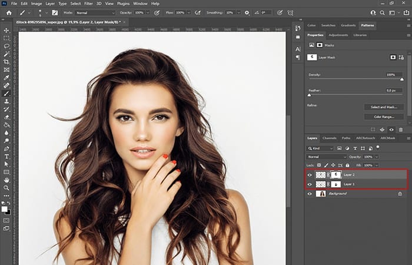Select the Layer 1 mask thumbnail

coord(336,184)
